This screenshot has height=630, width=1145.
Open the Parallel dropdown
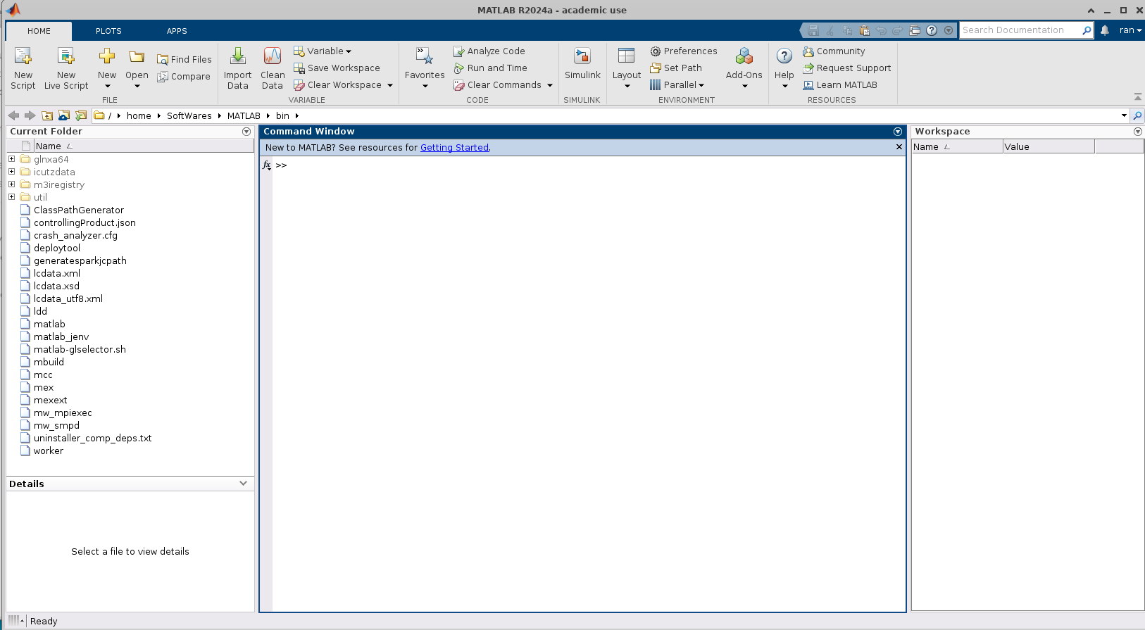pyautogui.click(x=677, y=85)
